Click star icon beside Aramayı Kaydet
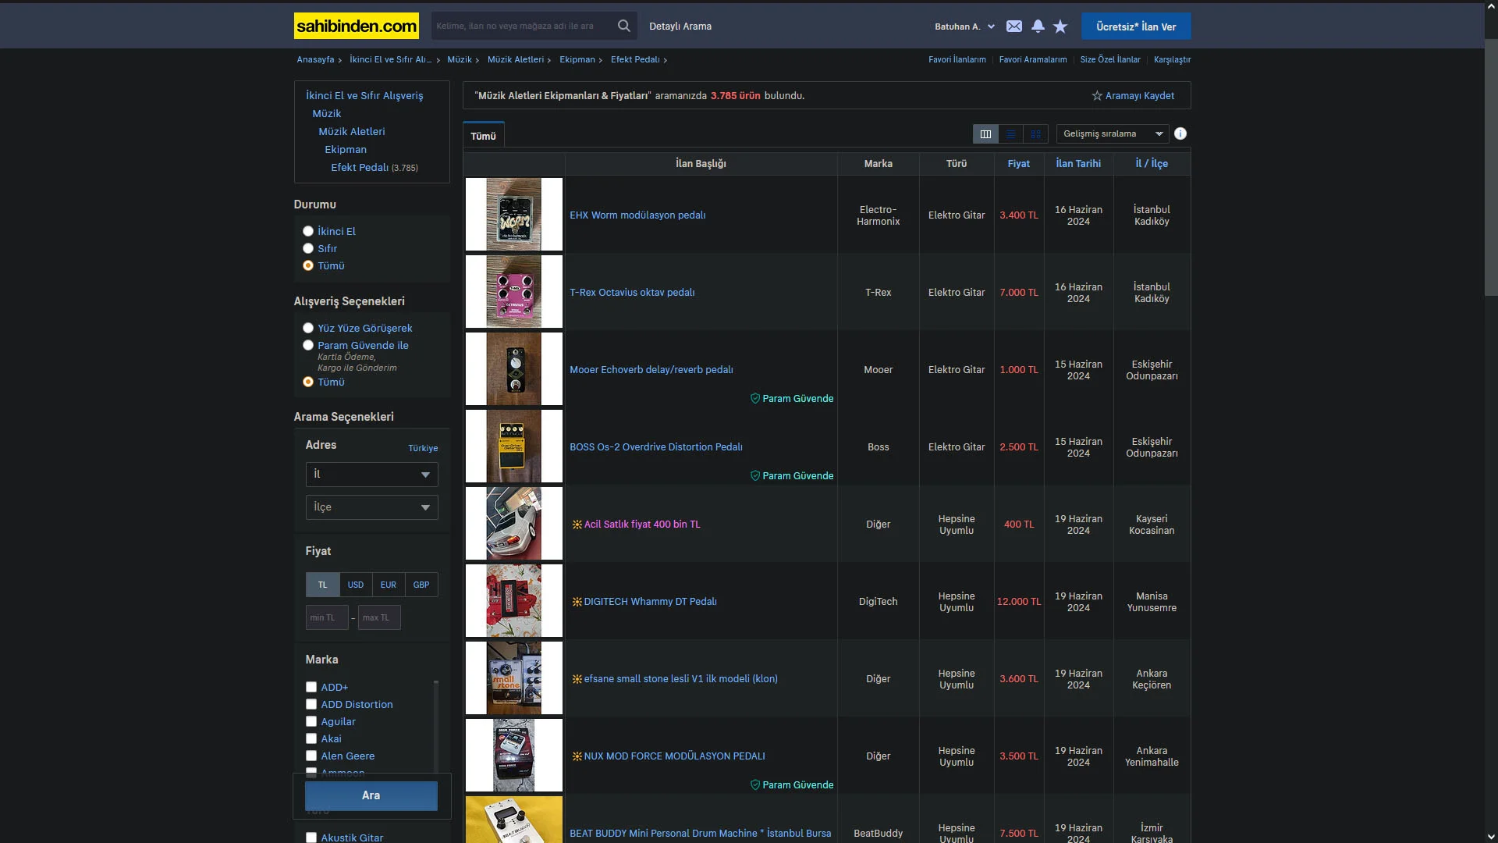1498x843 pixels. coord(1097,95)
